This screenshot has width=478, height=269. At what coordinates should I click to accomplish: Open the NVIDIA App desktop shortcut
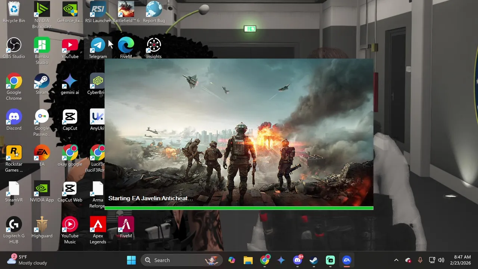tap(42, 192)
